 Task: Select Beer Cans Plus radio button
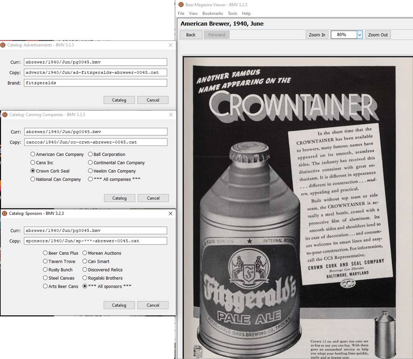(x=45, y=253)
